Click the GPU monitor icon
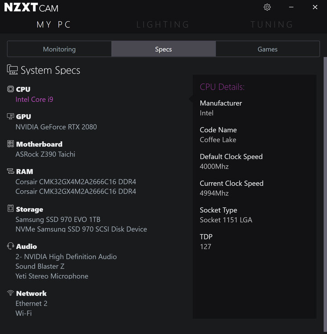 point(10,116)
